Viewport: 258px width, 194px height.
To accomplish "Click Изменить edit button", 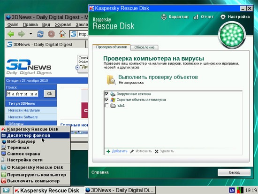I will (141, 151).
